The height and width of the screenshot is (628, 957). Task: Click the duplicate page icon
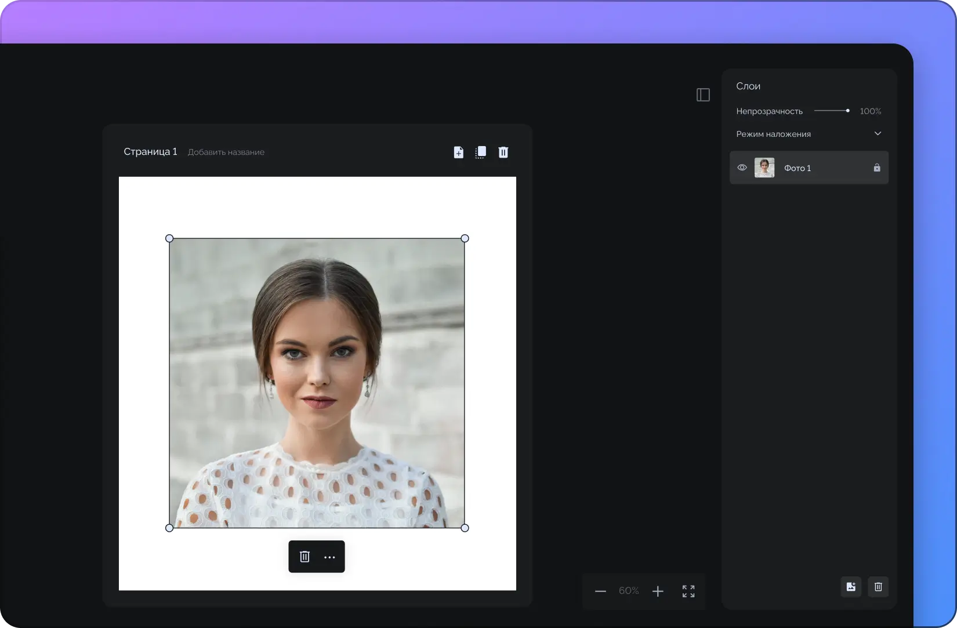pyautogui.click(x=481, y=152)
